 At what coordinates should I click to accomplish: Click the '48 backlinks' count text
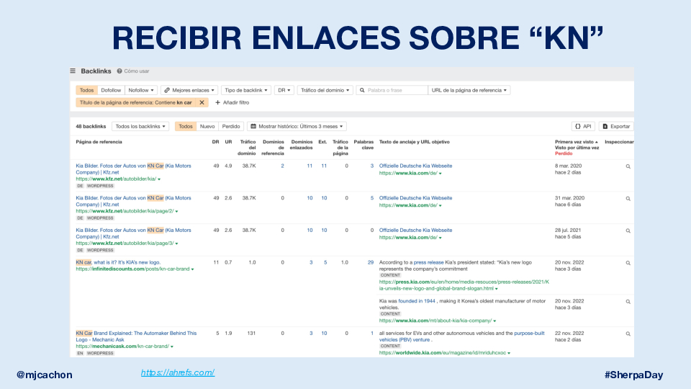pos(91,127)
